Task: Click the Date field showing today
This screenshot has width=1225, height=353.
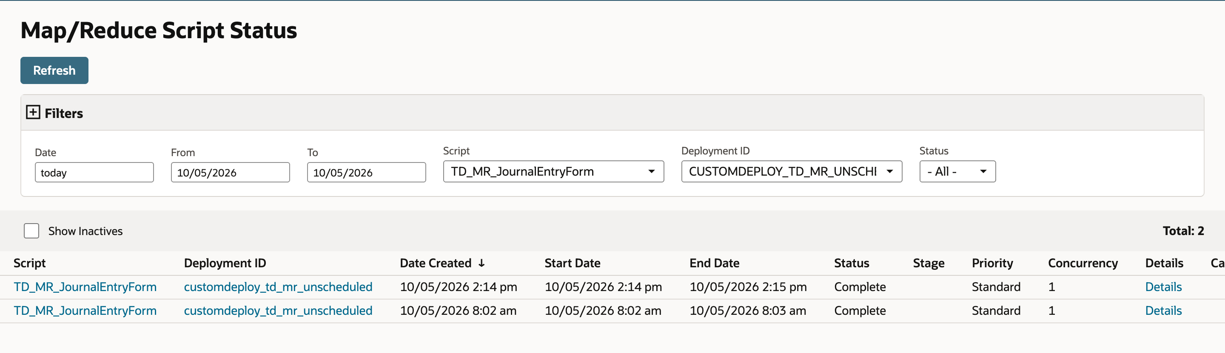Action: (94, 172)
